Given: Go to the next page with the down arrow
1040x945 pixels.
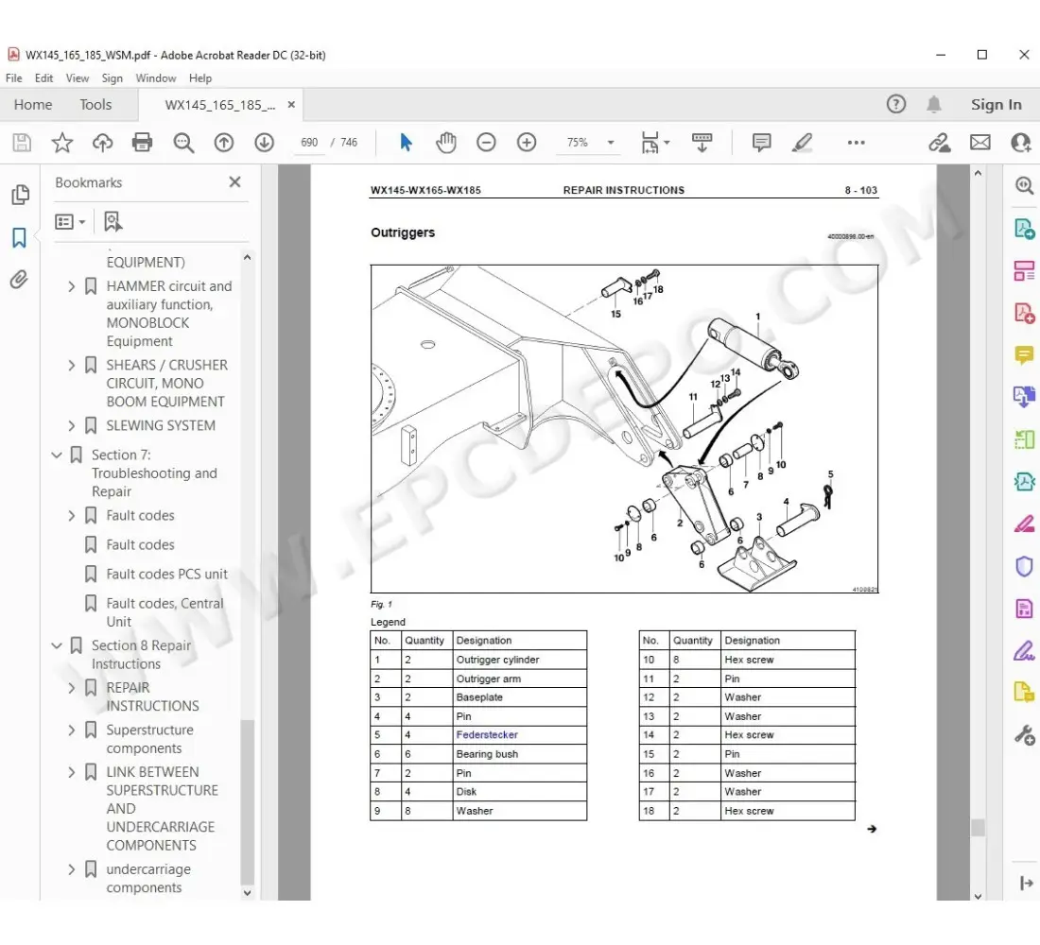Looking at the screenshot, I should 265,143.
